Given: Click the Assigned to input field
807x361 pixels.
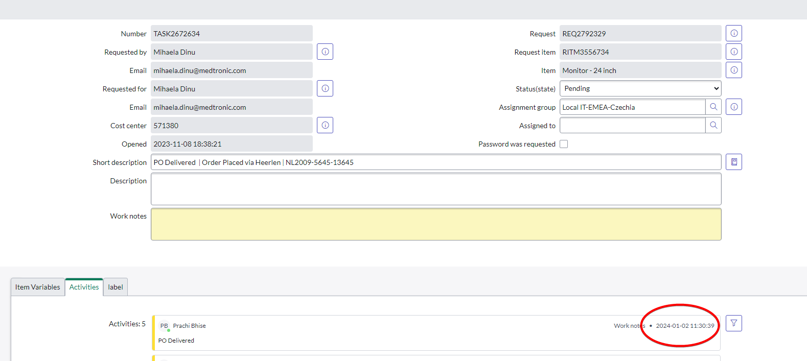Looking at the screenshot, I should click(633, 125).
